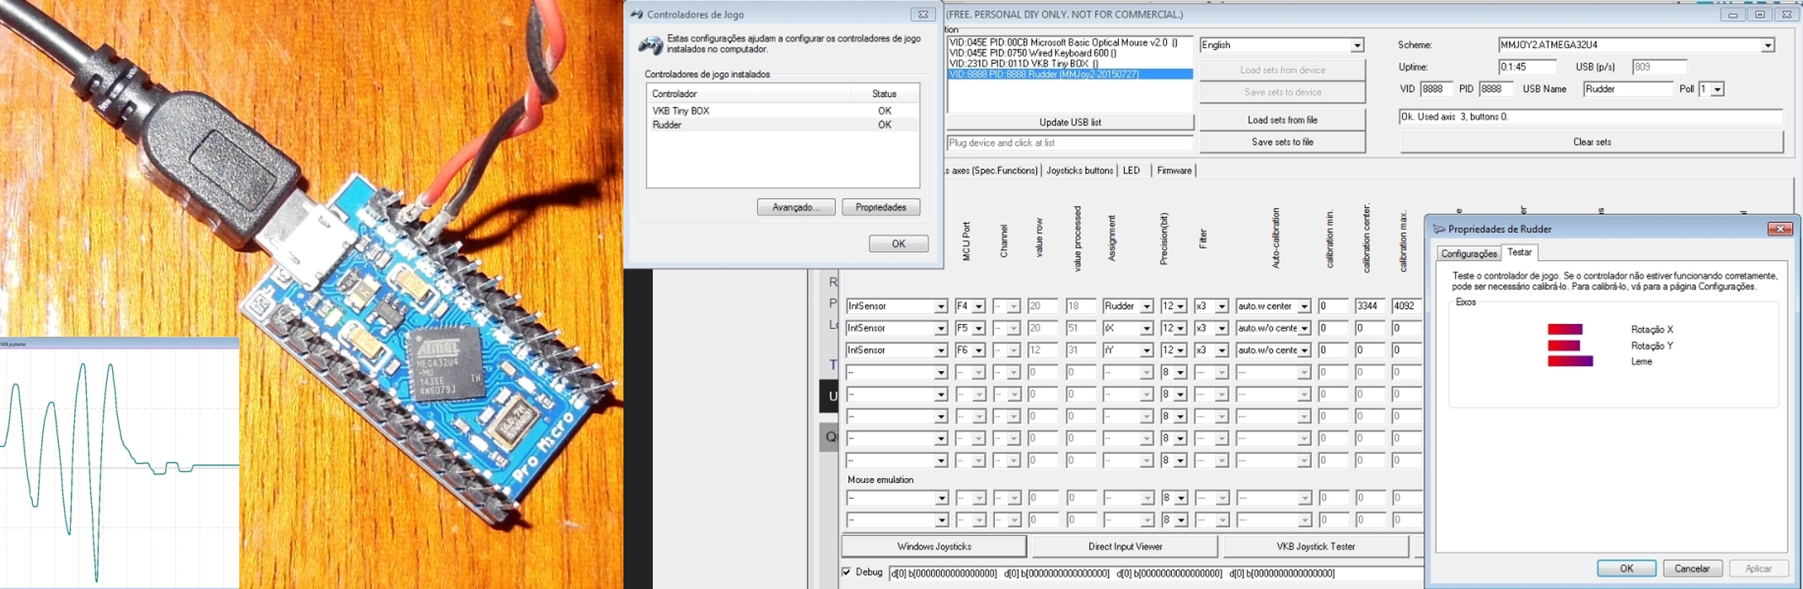1803x589 pixels.
Task: Click the USB Name field containing Rudder
Action: (1628, 89)
